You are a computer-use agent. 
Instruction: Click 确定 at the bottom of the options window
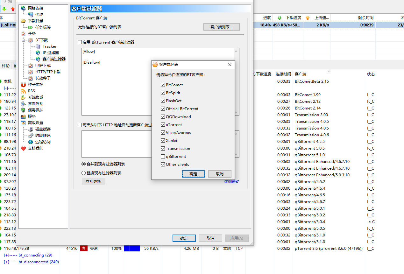tap(184, 238)
